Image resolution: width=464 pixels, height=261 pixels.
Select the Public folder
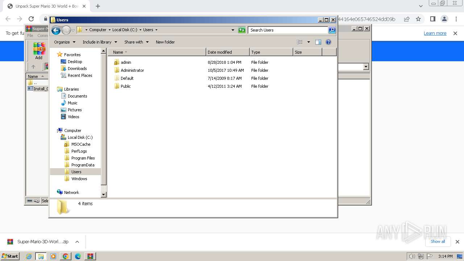coord(125,86)
